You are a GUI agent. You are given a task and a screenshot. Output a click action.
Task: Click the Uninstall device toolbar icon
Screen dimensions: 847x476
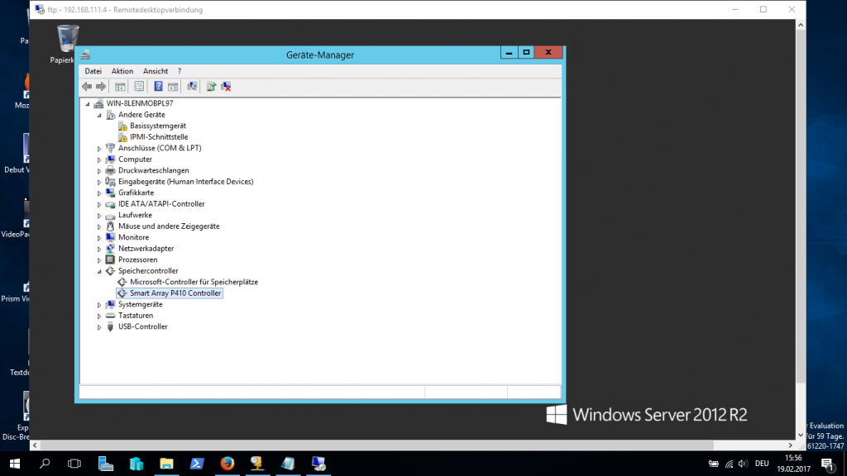click(x=227, y=86)
